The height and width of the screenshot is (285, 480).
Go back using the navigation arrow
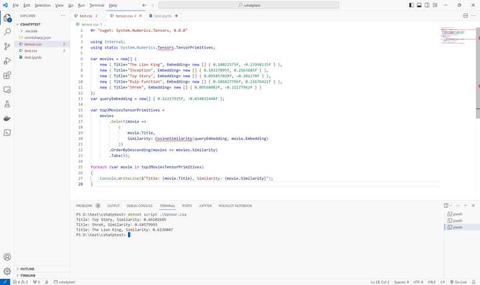click(144, 5)
